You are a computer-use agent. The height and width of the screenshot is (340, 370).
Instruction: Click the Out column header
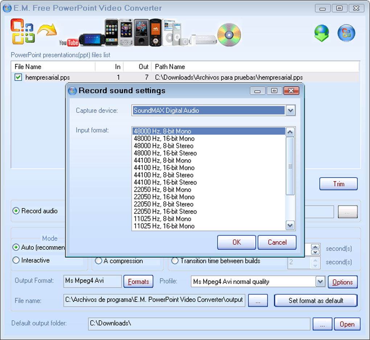137,67
